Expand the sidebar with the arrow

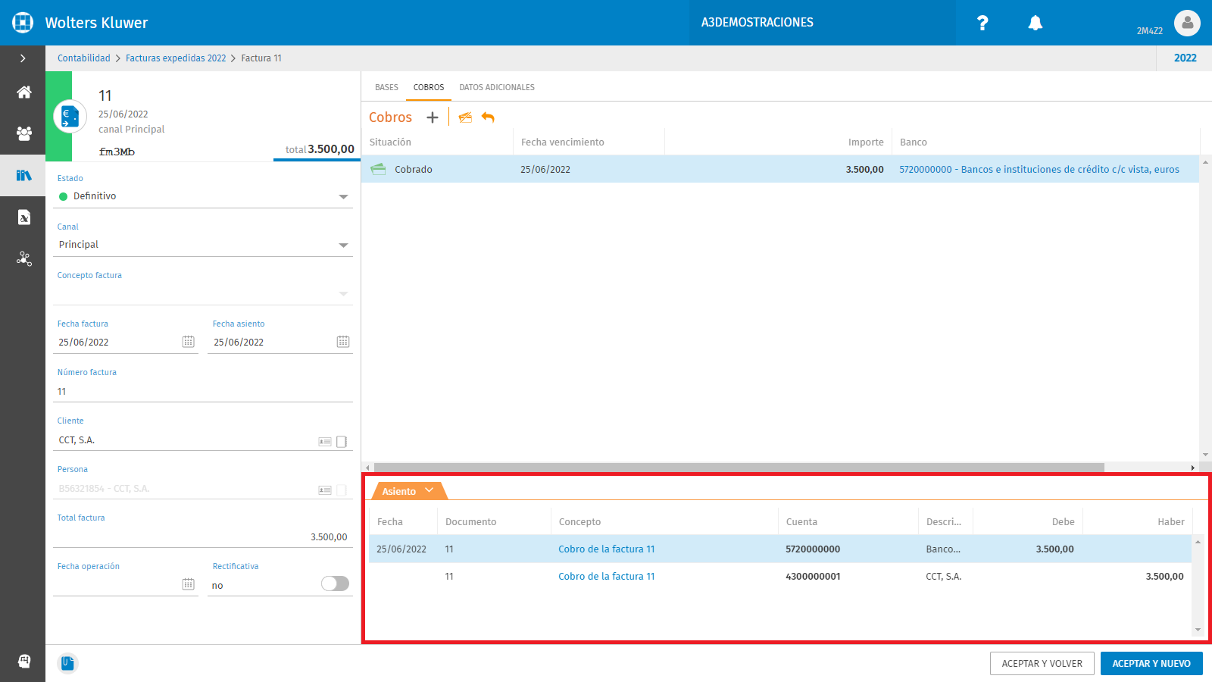[23, 58]
